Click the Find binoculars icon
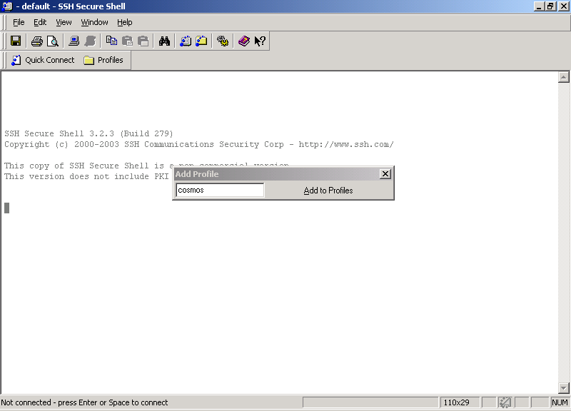Screen dimensions: 571x411 pos(164,41)
